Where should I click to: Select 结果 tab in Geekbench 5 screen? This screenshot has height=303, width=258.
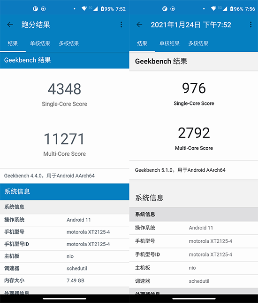[142, 43]
